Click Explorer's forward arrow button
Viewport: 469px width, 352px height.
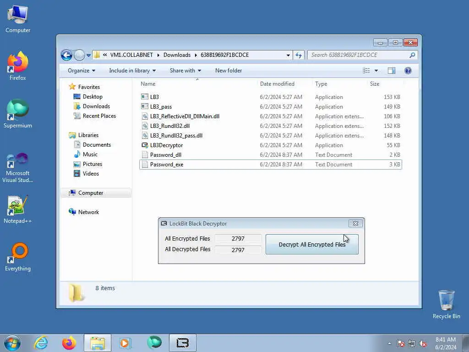[79, 55]
